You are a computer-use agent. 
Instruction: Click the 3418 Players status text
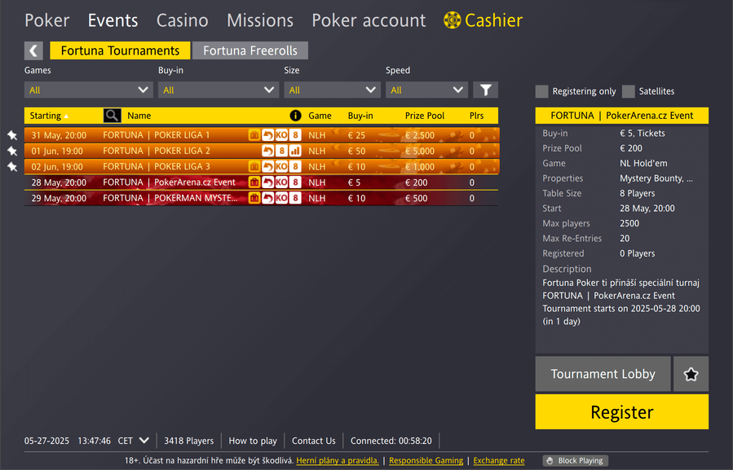click(189, 441)
